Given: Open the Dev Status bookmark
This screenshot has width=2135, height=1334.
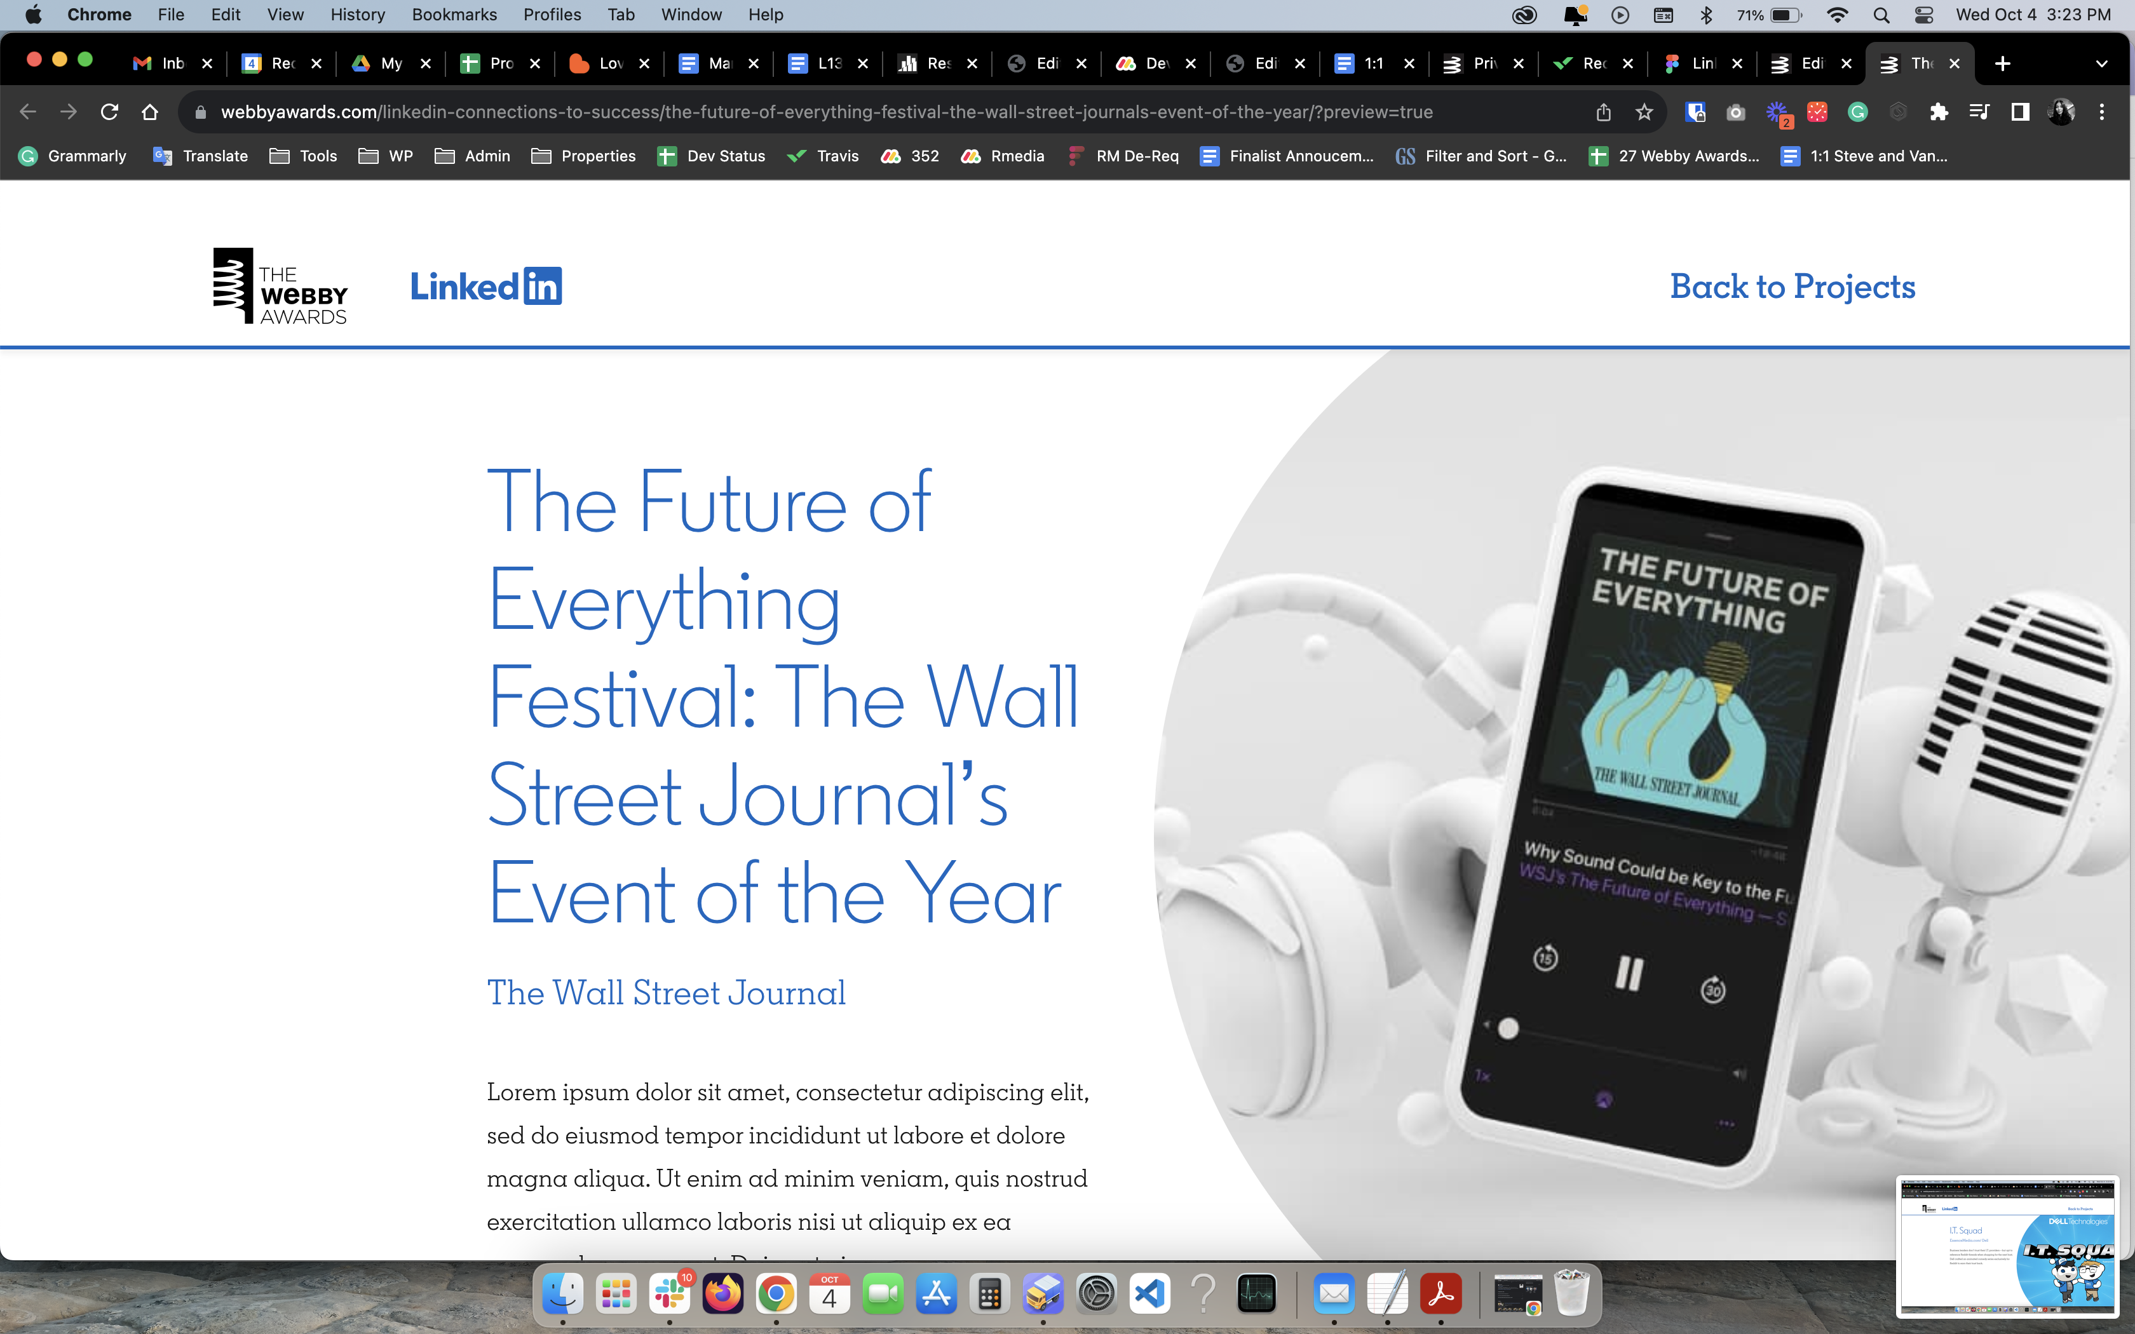Looking at the screenshot, I should tap(711, 156).
